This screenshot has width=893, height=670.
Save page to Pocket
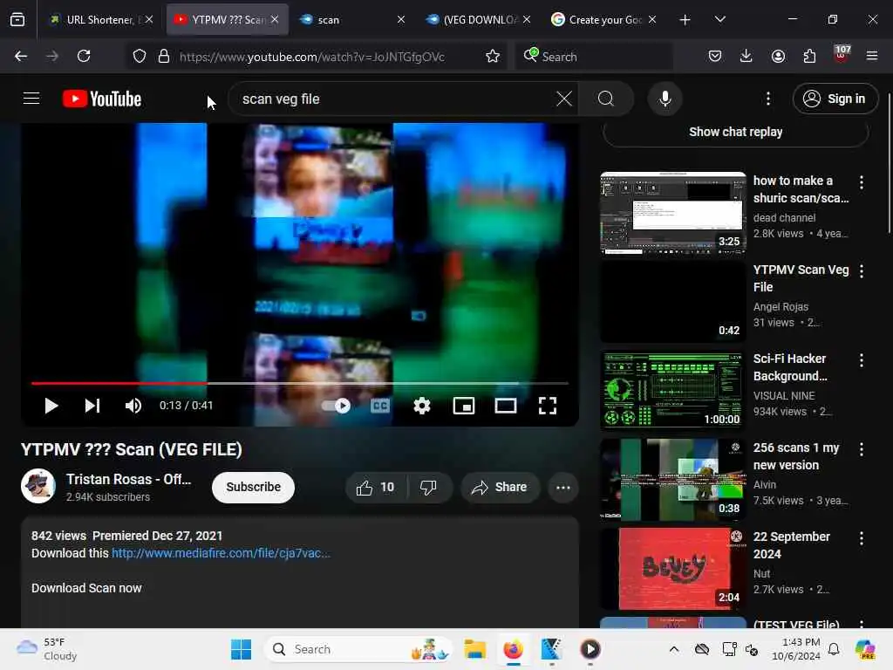tap(715, 56)
